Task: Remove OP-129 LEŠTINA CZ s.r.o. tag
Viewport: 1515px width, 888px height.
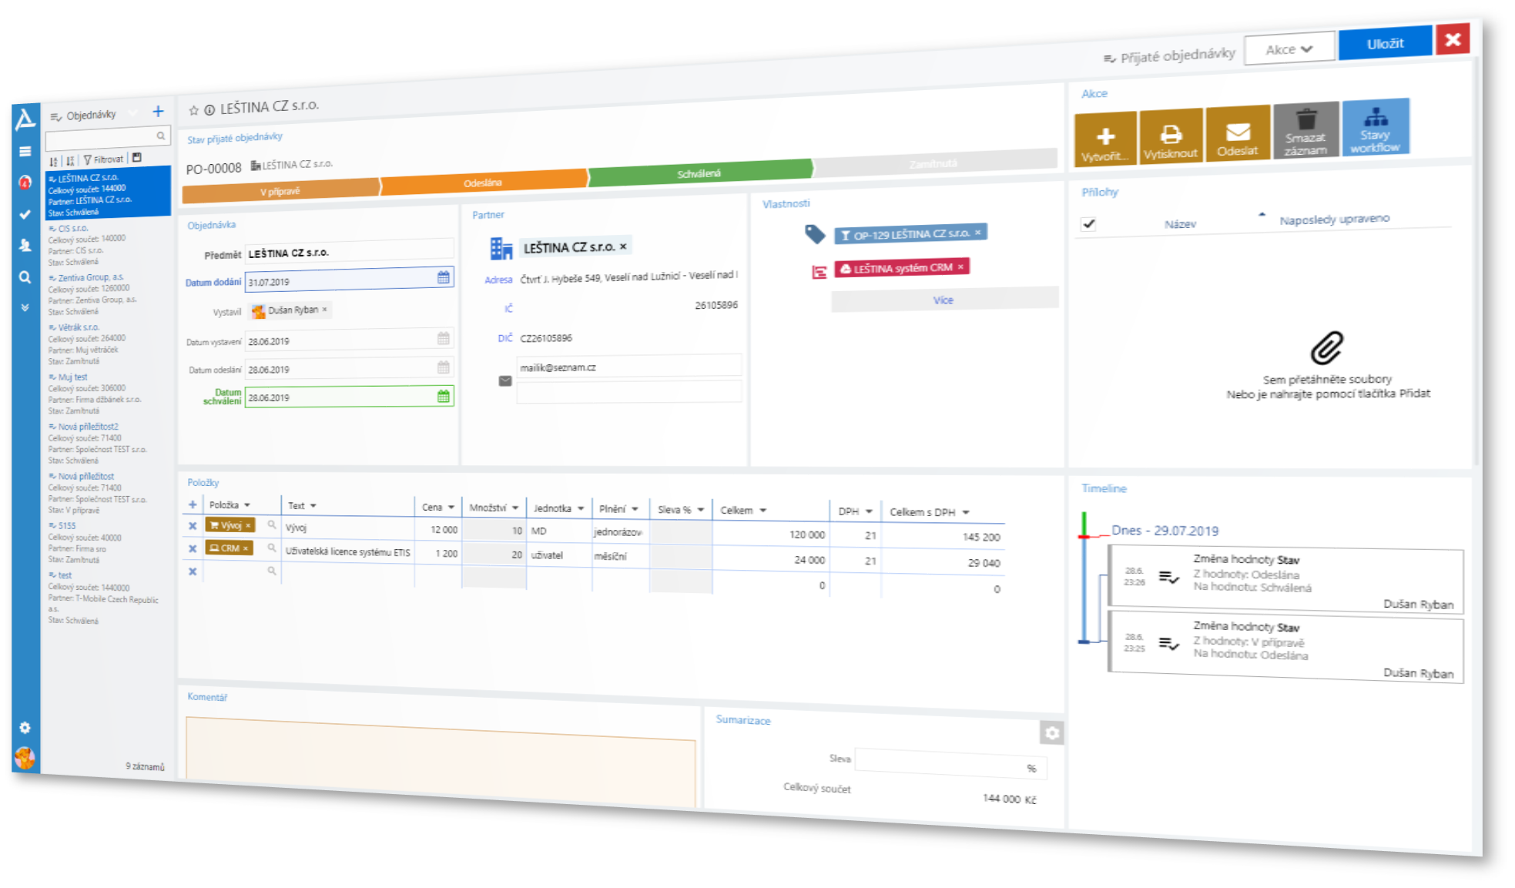Action: click(978, 232)
